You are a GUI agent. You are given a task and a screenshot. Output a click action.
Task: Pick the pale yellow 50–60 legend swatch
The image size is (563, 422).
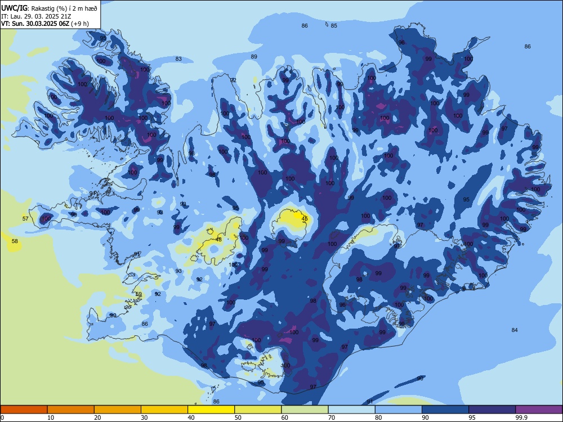point(258,410)
